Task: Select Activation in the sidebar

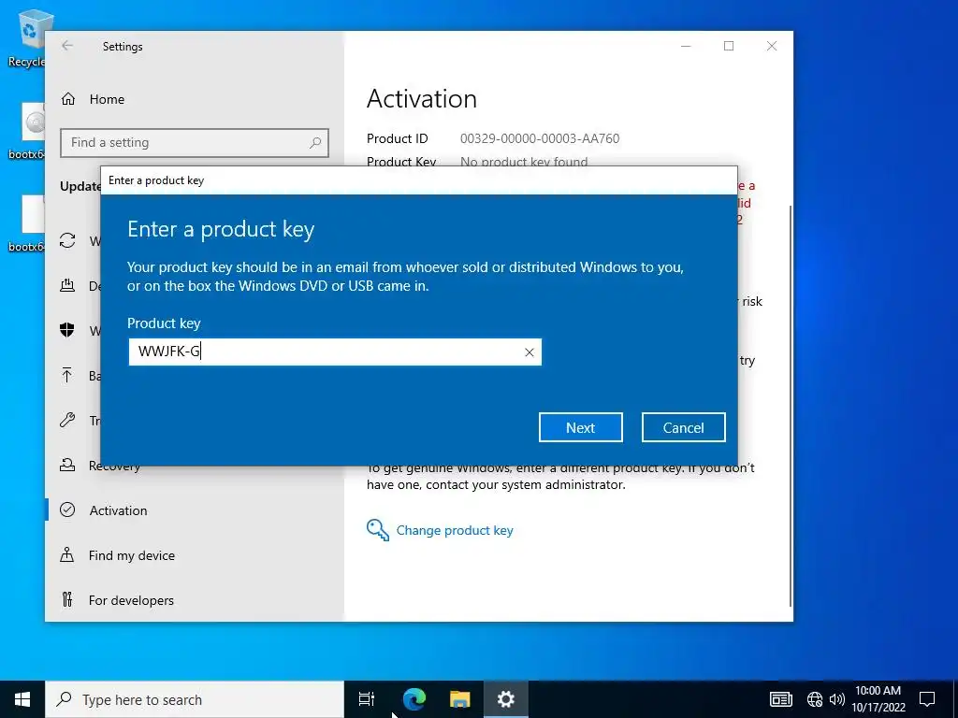Action: coord(119,510)
